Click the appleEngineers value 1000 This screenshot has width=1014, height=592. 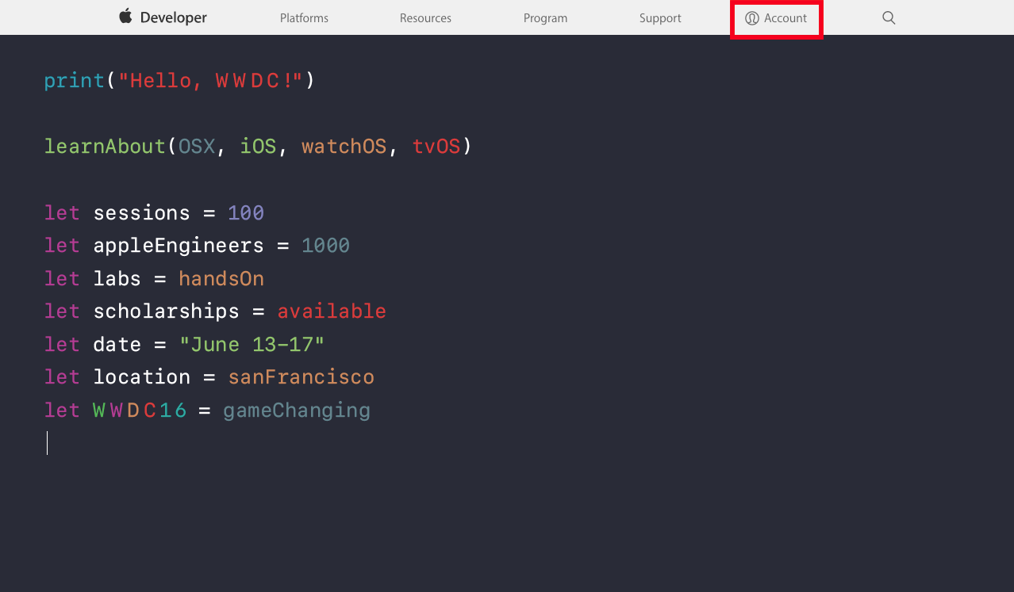[325, 246]
